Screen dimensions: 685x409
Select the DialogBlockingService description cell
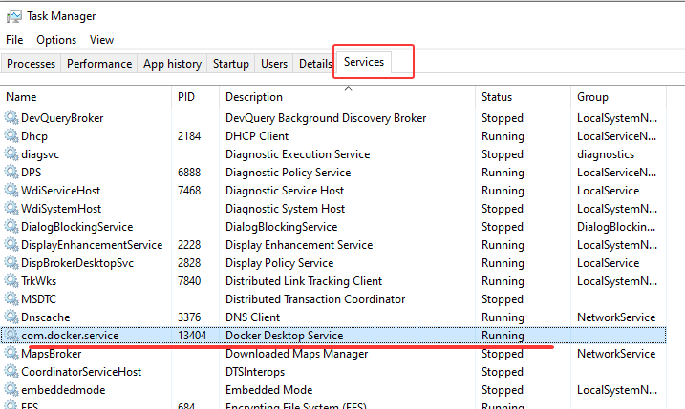[x=281, y=227]
